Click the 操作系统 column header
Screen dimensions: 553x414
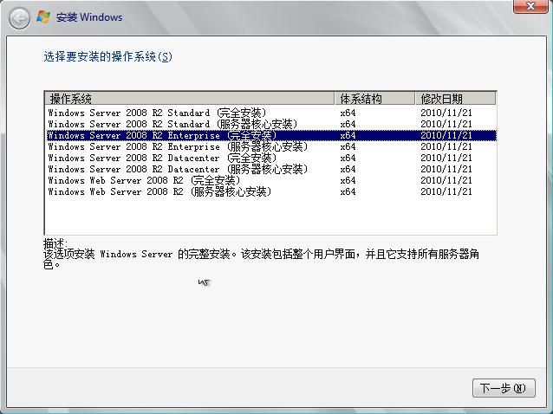(x=190, y=99)
